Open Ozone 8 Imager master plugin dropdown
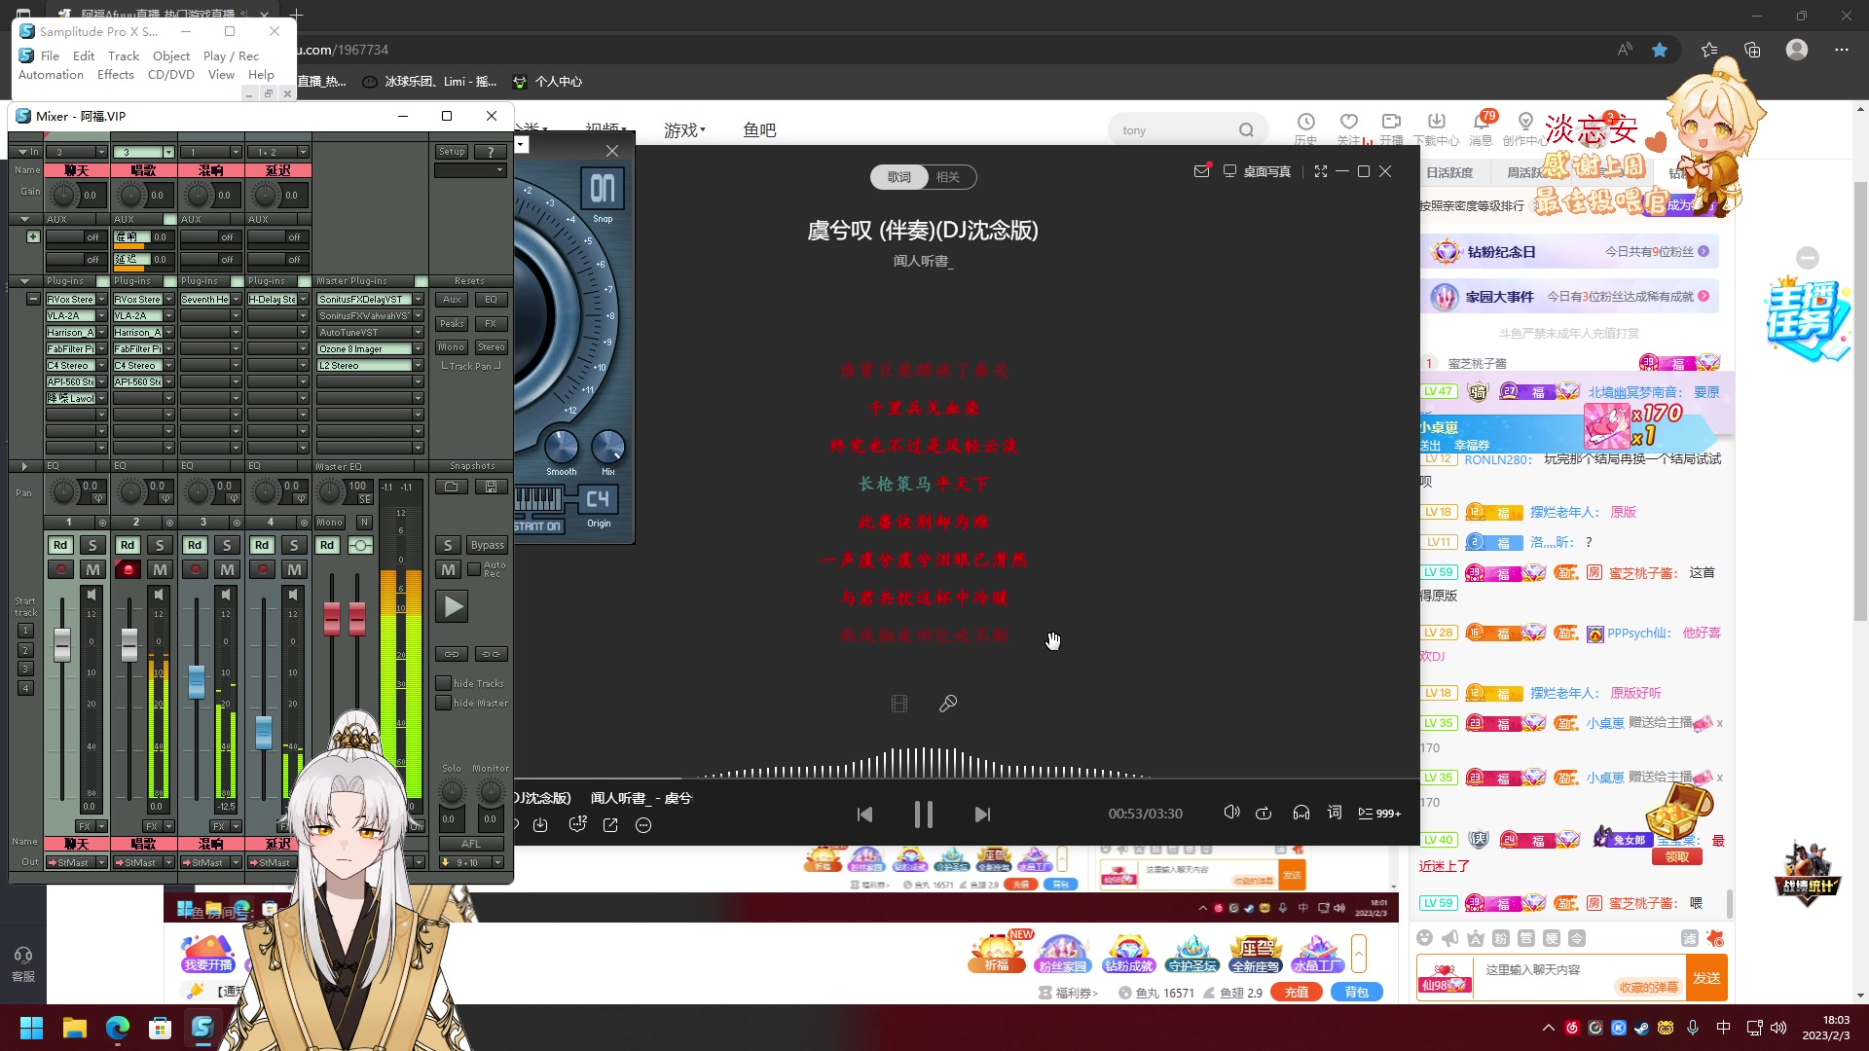 [419, 349]
